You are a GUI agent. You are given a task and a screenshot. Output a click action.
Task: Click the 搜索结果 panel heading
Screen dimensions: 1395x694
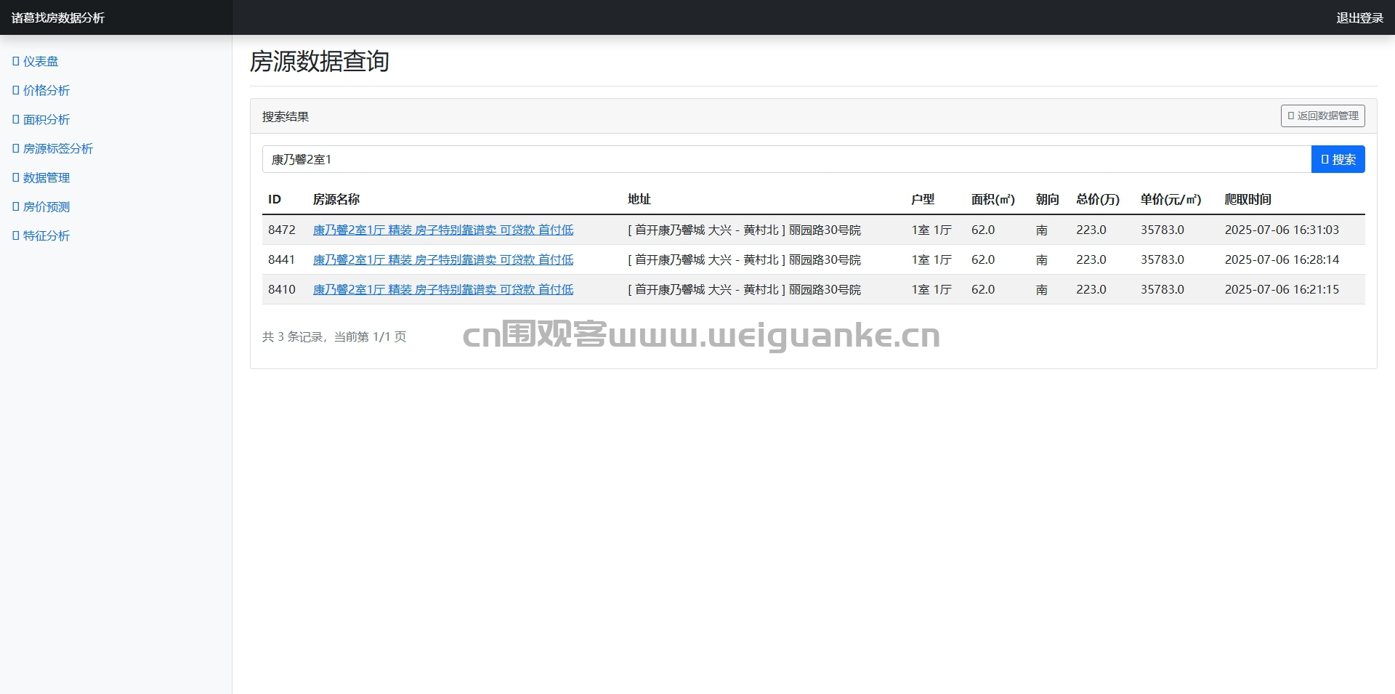pyautogui.click(x=286, y=117)
